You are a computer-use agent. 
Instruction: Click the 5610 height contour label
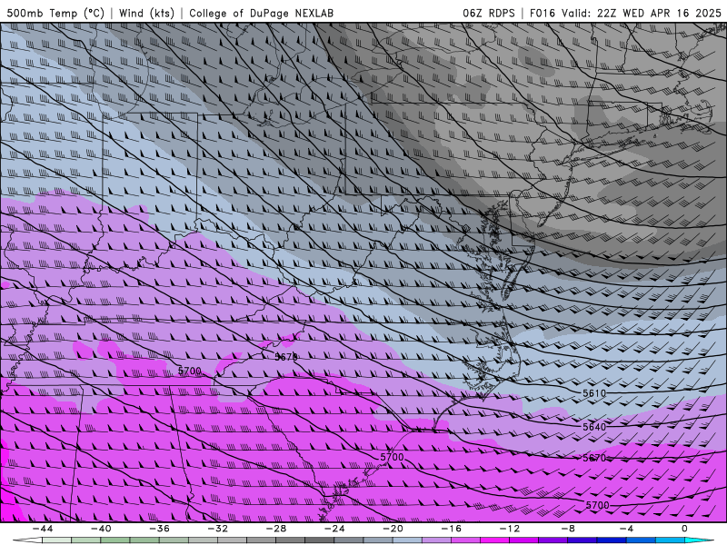tap(594, 393)
